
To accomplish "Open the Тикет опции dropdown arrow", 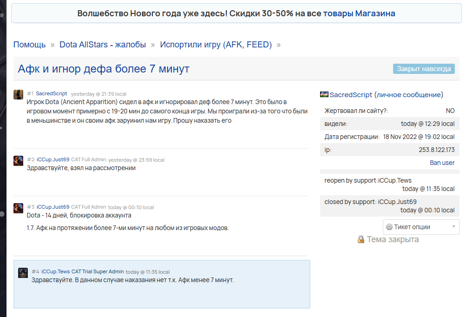I will [453, 227].
